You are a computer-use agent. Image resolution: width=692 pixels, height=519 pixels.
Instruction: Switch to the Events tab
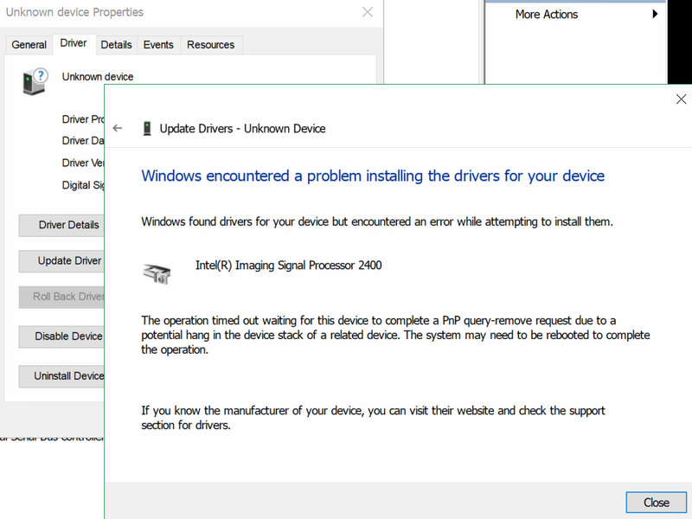[x=158, y=45]
